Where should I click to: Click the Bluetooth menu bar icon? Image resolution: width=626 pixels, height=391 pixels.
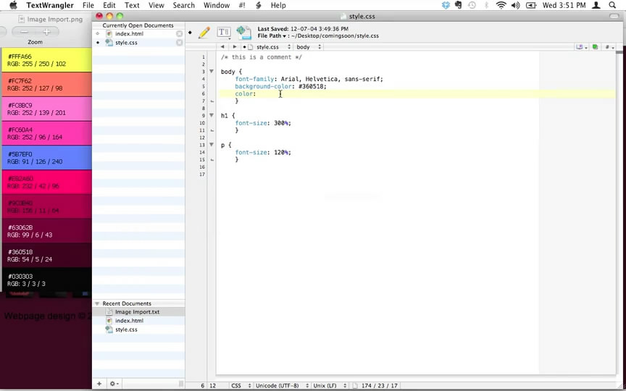click(486, 5)
